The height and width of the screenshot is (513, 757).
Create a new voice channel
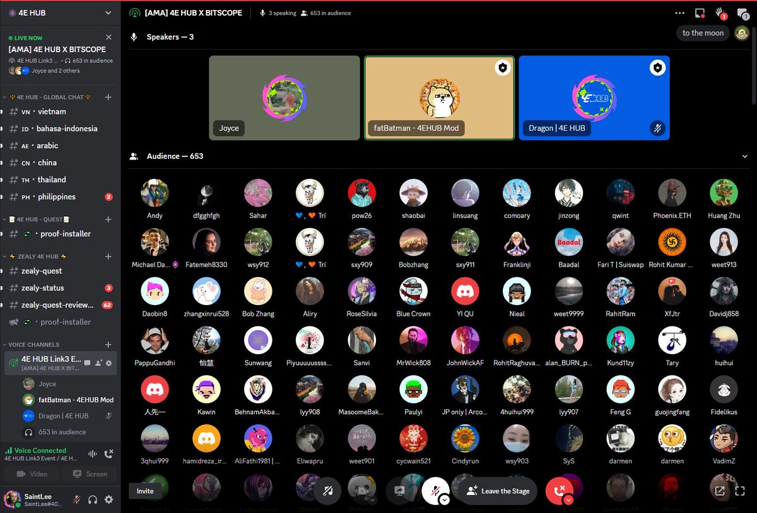coord(108,345)
